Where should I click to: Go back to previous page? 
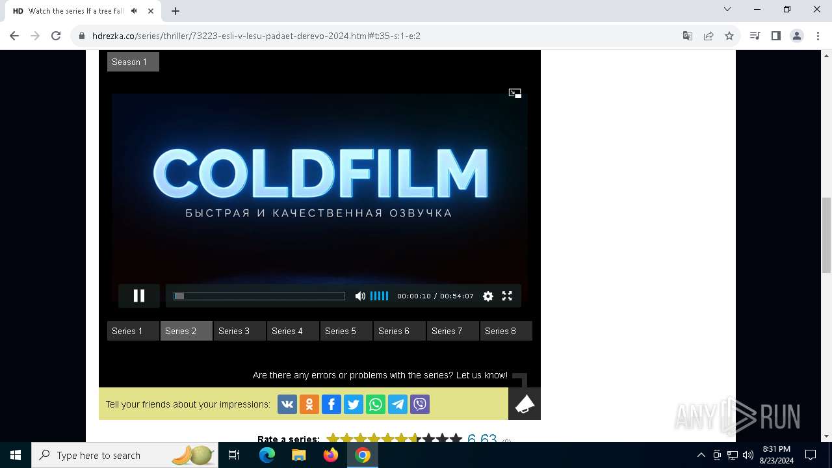[14, 36]
